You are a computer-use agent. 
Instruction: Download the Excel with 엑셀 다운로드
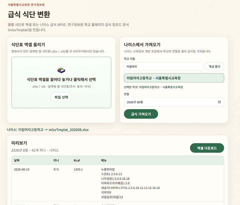[207, 148]
